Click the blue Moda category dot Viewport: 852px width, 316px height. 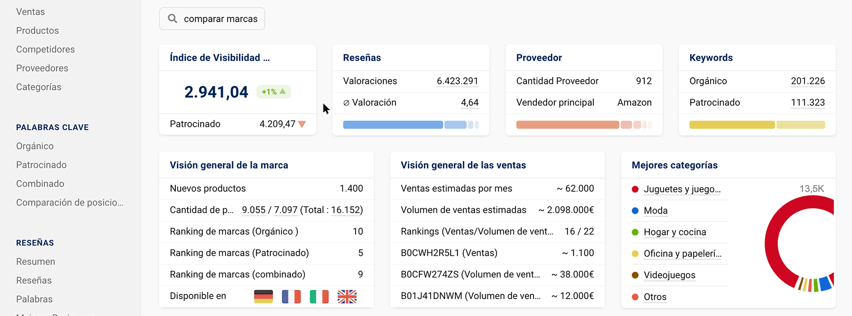pos(635,211)
